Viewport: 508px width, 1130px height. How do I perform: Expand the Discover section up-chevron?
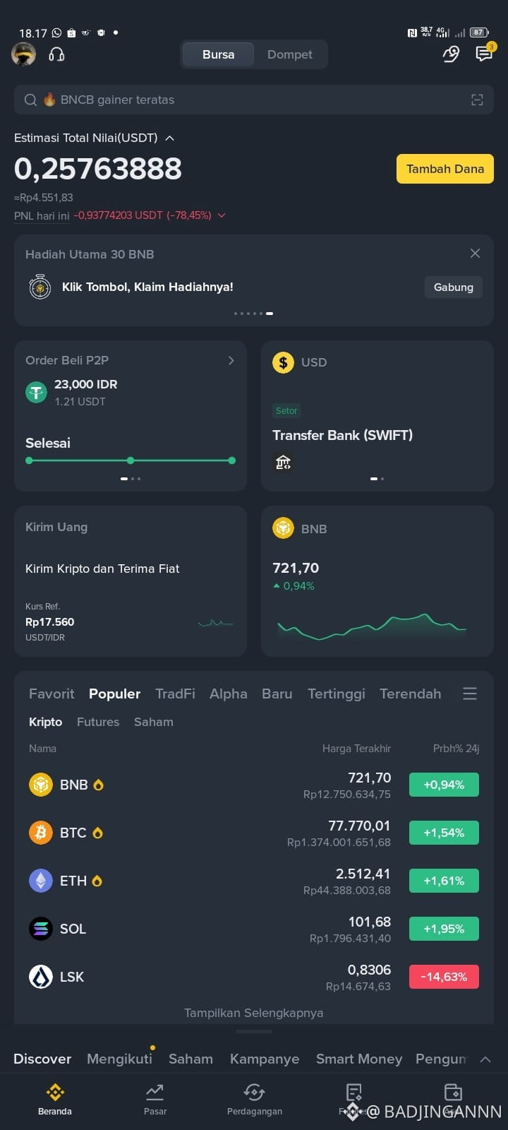[x=485, y=1059]
